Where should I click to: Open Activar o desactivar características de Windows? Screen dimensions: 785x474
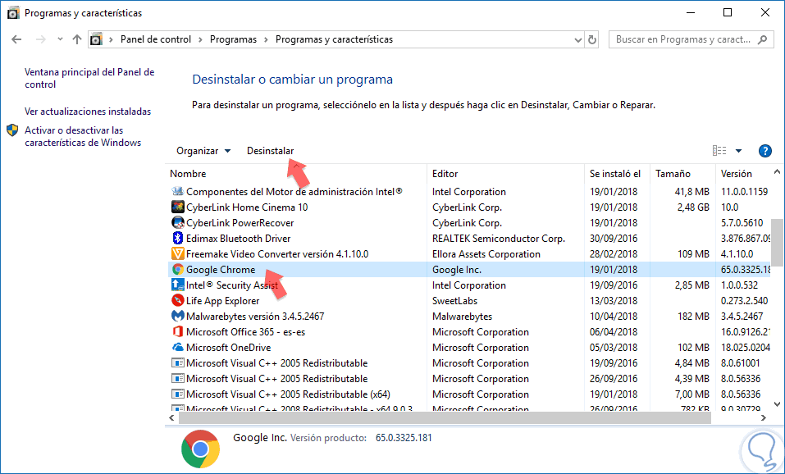(83, 136)
